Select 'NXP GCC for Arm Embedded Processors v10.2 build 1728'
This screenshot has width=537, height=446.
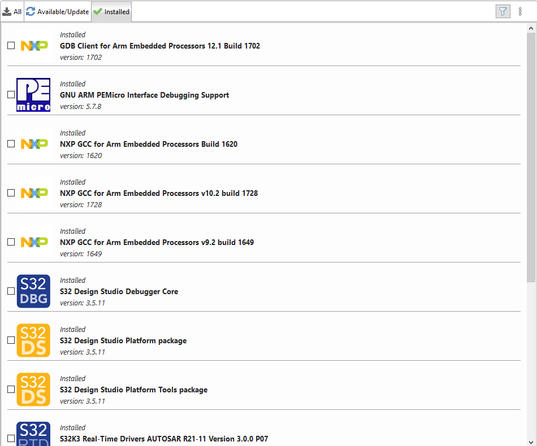tap(159, 193)
